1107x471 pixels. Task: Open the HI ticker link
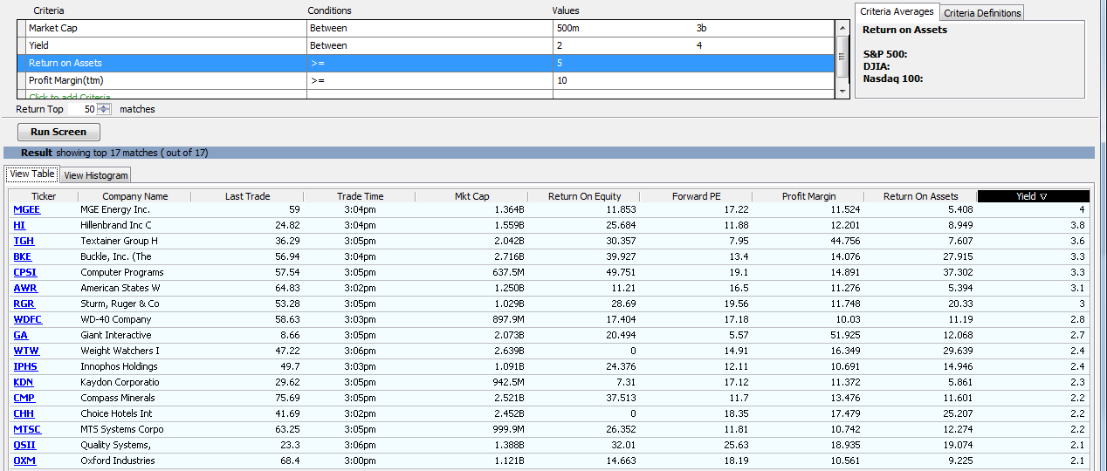tap(19, 225)
